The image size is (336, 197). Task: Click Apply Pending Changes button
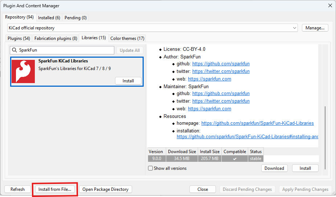(x=306, y=189)
